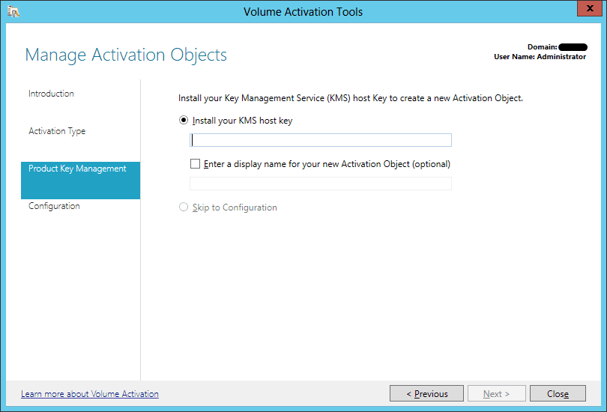607x412 pixels.
Task: Enable the display name checkbox for Activation Object
Action: [196, 164]
